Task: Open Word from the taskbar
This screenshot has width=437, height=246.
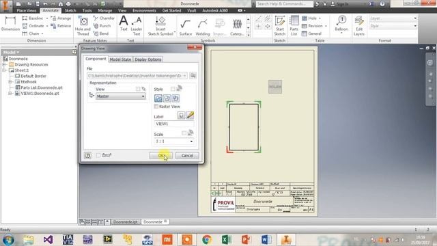Action: pyautogui.click(x=266, y=239)
